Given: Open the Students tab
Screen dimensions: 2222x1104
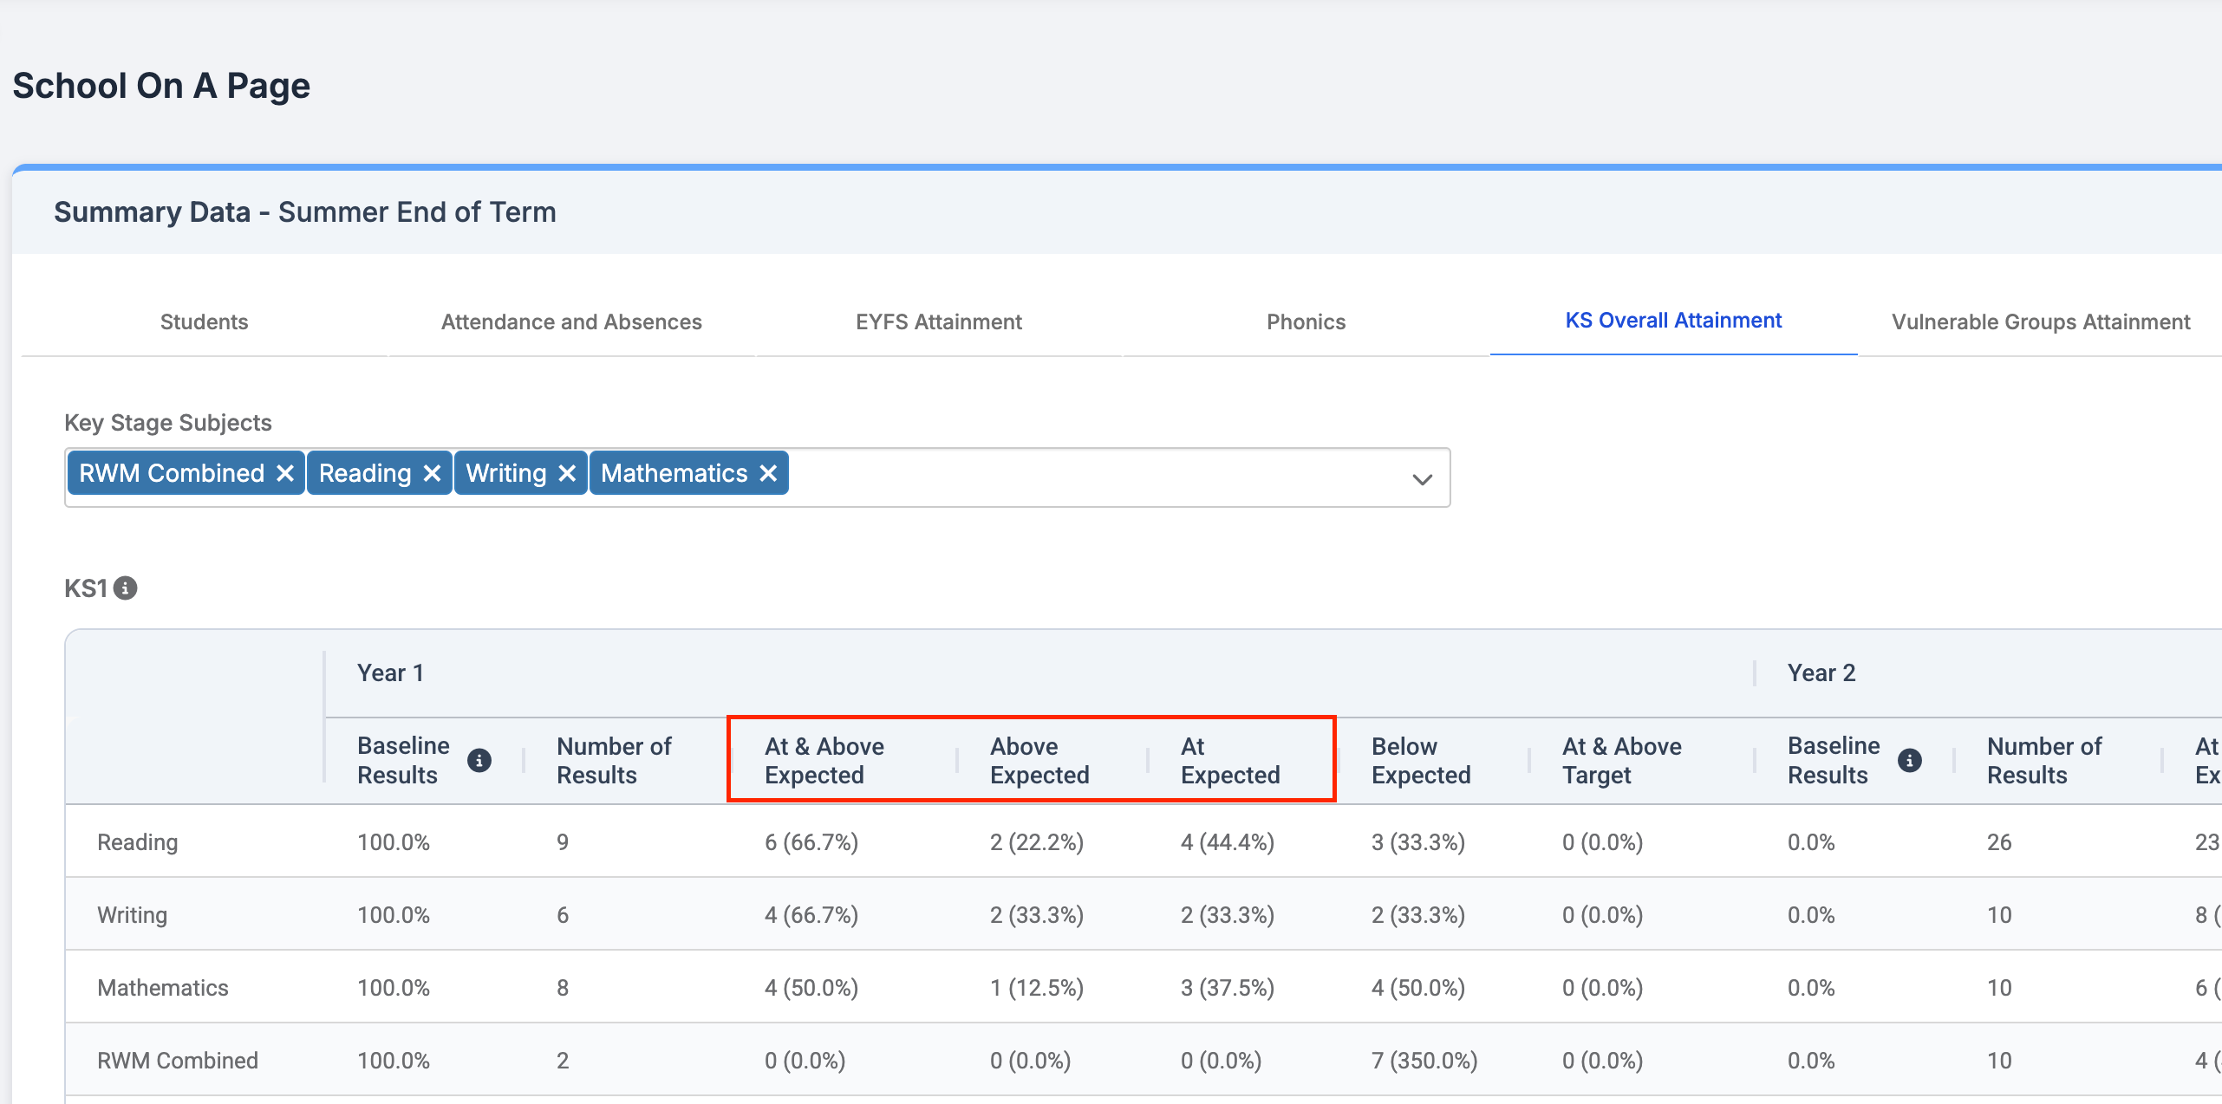Looking at the screenshot, I should click(204, 321).
